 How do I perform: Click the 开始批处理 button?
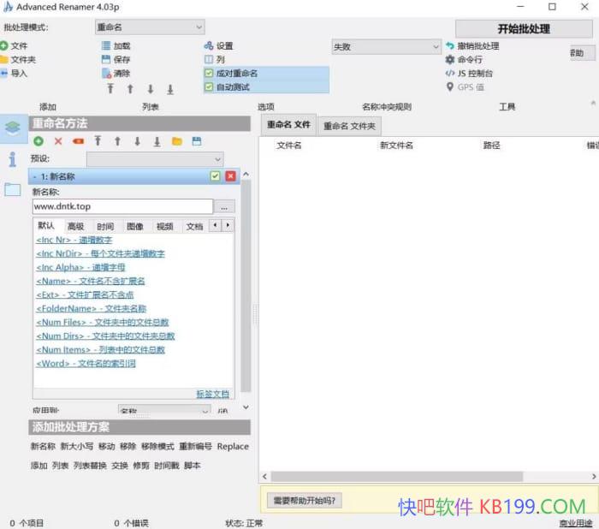[523, 28]
